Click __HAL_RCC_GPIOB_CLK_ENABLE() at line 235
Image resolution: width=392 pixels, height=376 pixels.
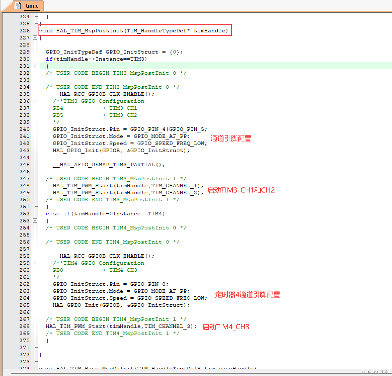(103, 94)
